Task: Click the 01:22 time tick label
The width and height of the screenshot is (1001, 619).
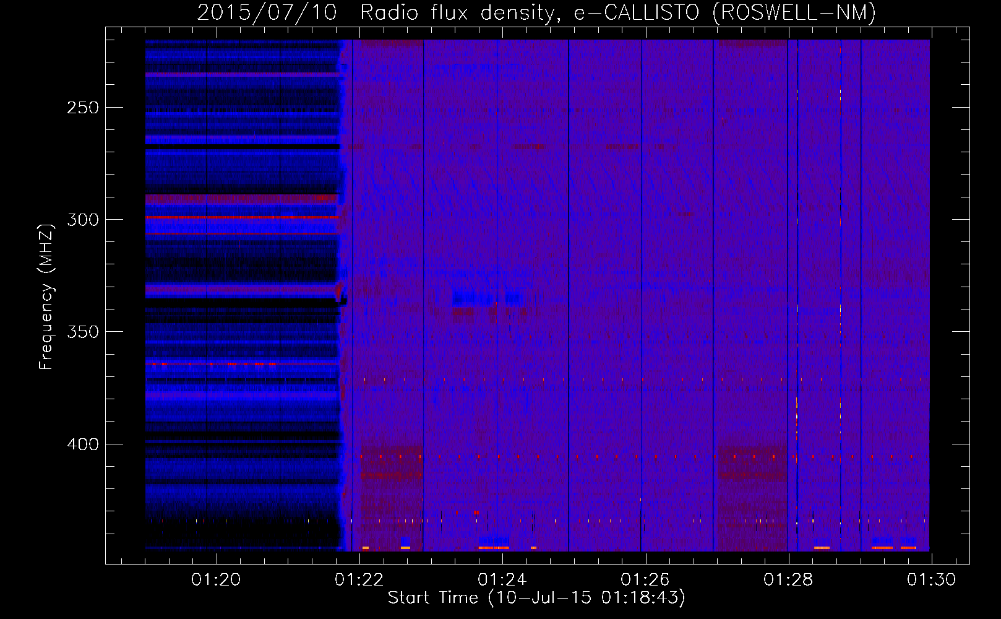Action: (359, 580)
